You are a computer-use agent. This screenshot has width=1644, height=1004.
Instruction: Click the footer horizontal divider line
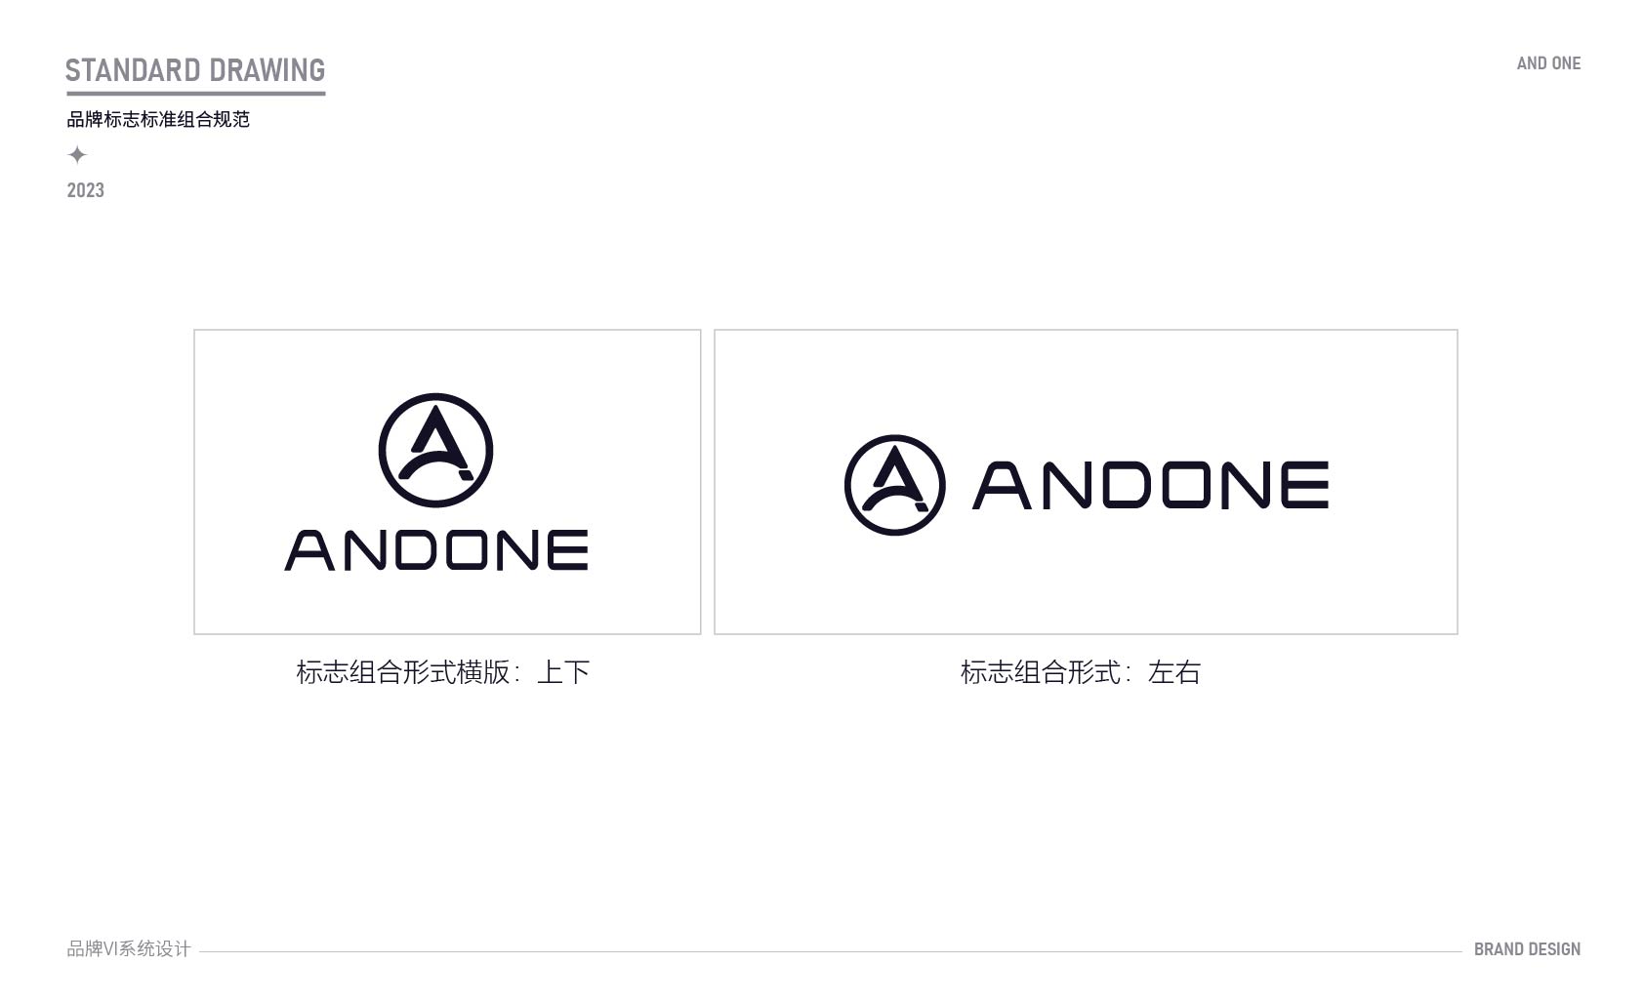[x=831, y=951]
